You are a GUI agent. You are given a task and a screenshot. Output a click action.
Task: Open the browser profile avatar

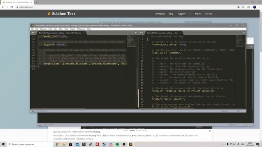point(255,7)
